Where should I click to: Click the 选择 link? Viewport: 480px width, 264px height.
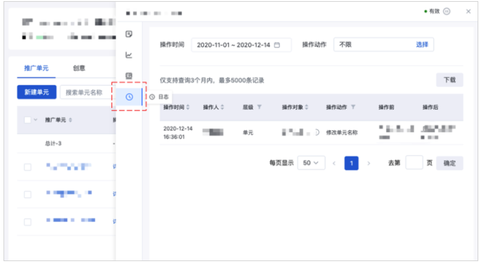click(x=422, y=45)
